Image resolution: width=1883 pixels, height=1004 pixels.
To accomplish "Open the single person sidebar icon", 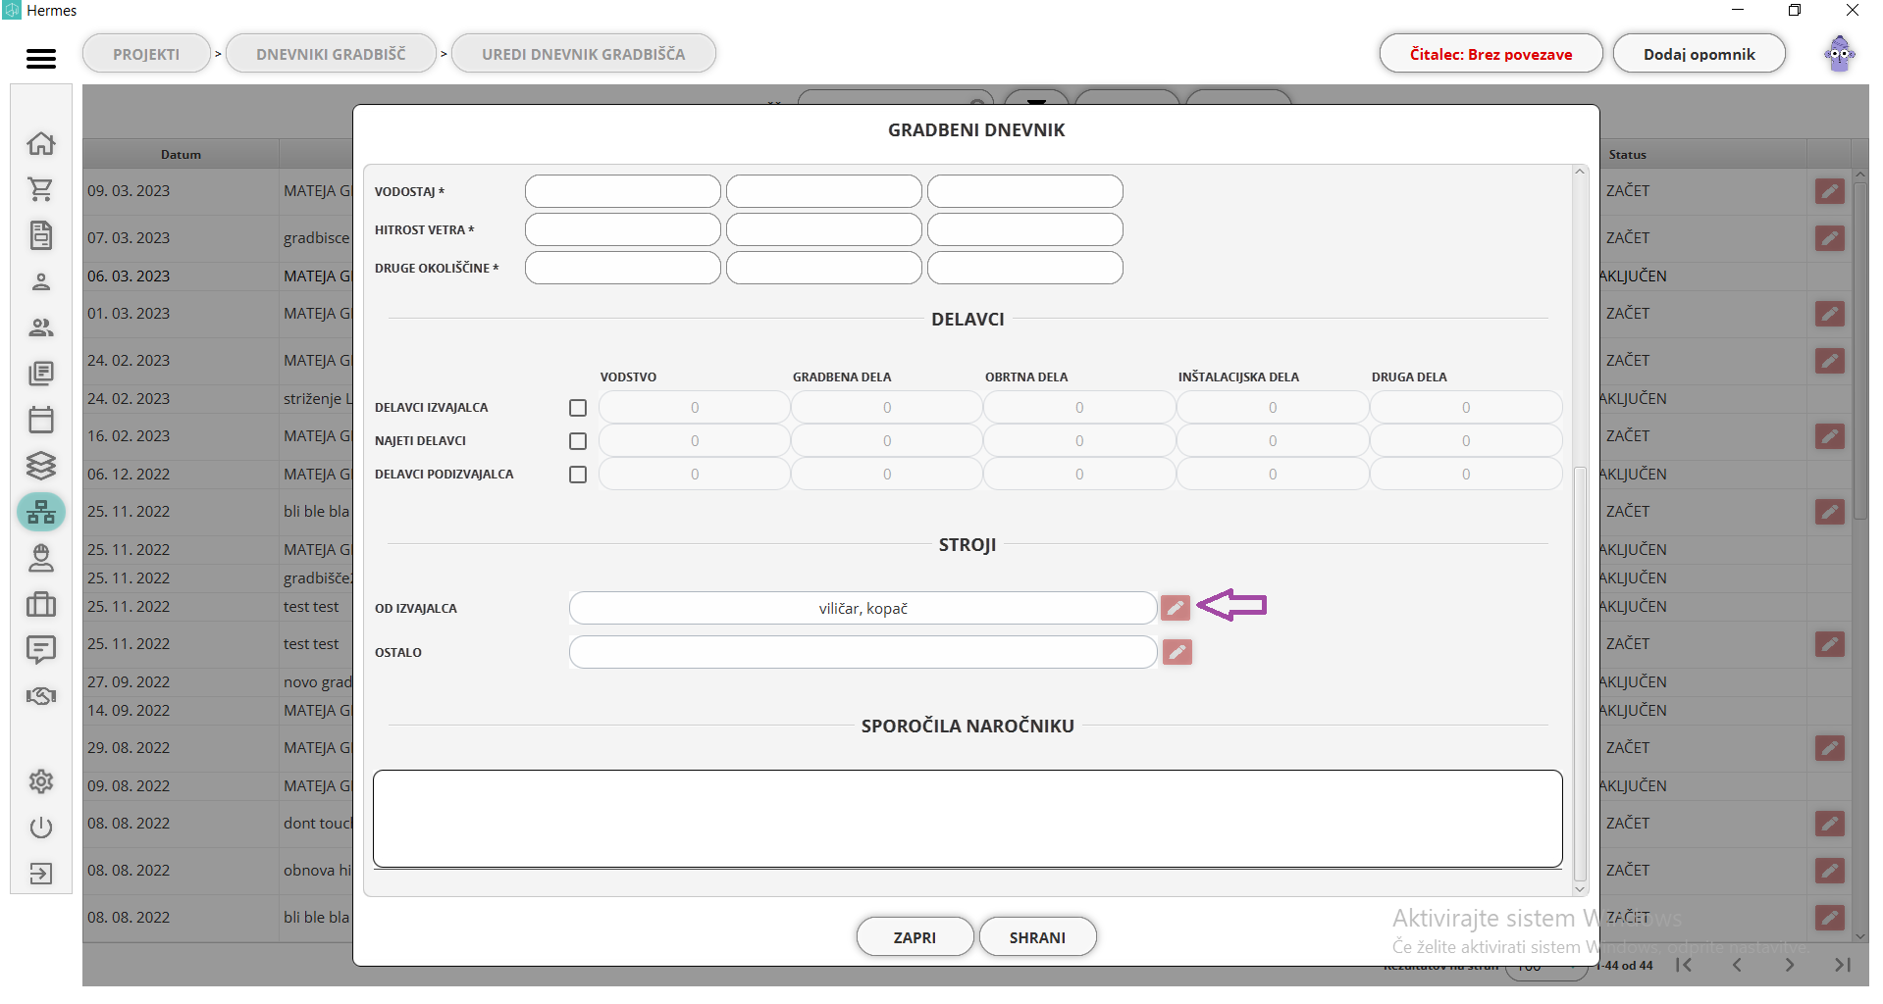I will (40, 281).
